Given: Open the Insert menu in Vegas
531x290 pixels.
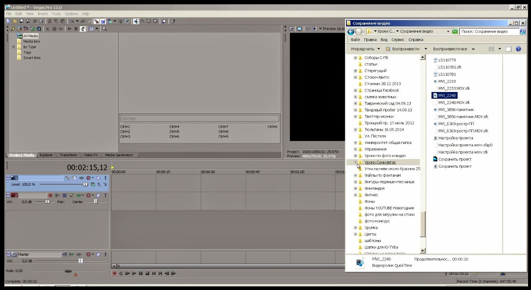Looking at the screenshot, I should (43, 14).
